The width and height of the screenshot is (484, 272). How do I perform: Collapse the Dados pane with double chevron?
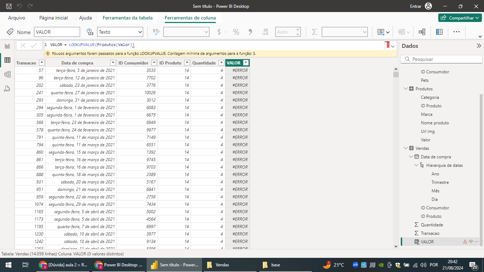tap(479, 46)
